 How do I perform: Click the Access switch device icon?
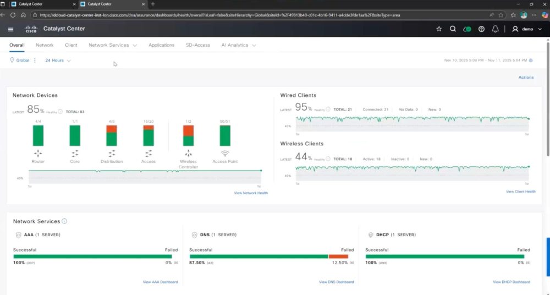148,154
